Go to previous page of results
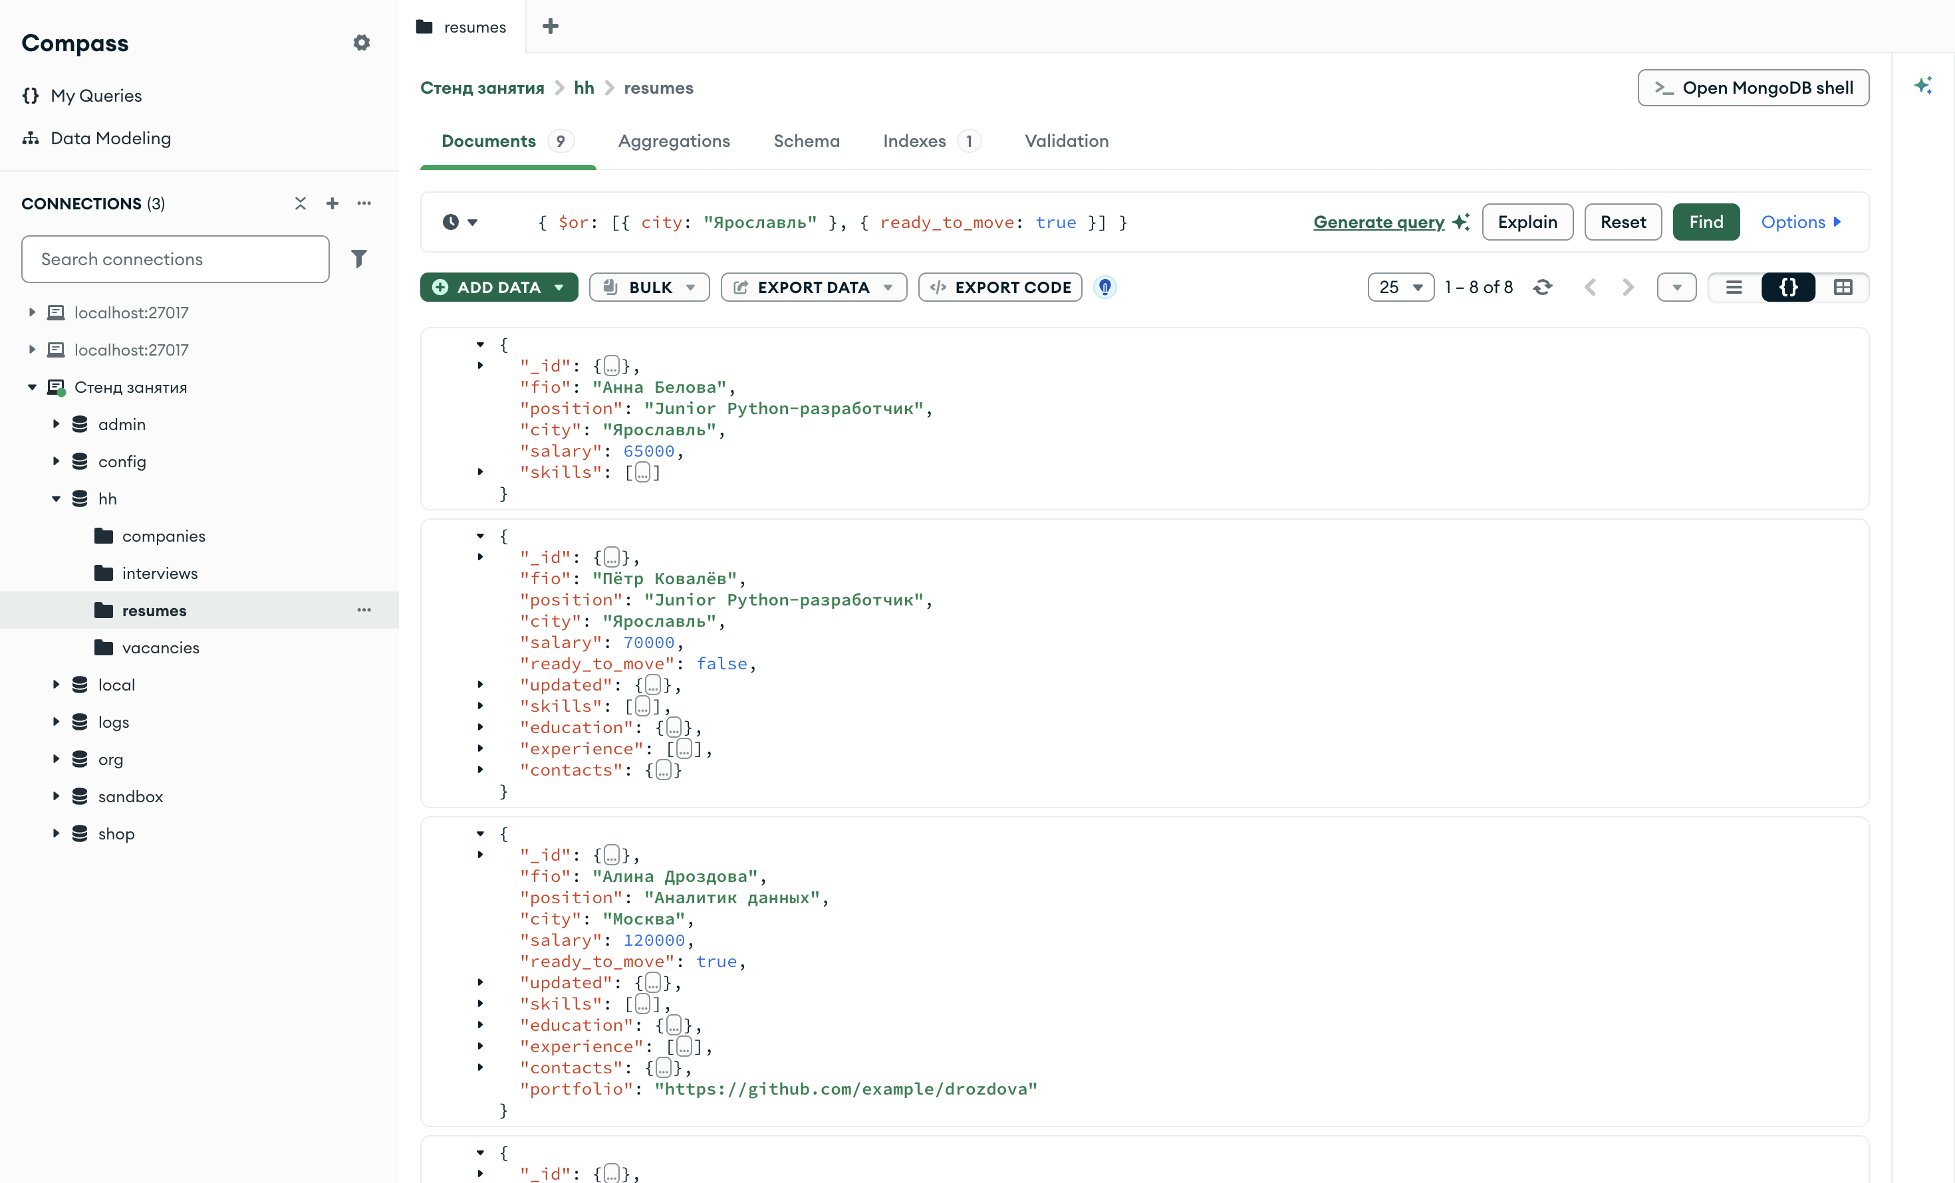Screen dimensions: 1955x1183 click(x=1590, y=287)
